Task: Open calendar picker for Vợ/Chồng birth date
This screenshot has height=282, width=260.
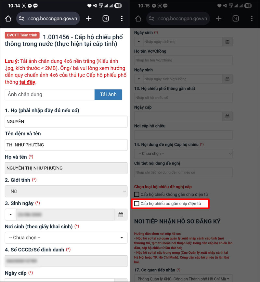Action: point(227,79)
